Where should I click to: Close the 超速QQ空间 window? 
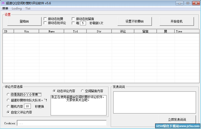[196, 3]
